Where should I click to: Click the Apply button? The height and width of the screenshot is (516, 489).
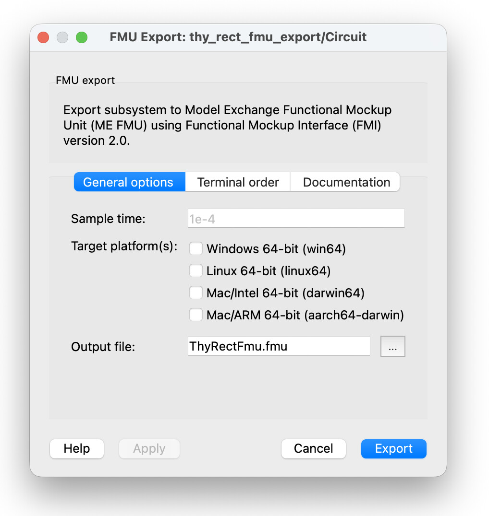[149, 449]
